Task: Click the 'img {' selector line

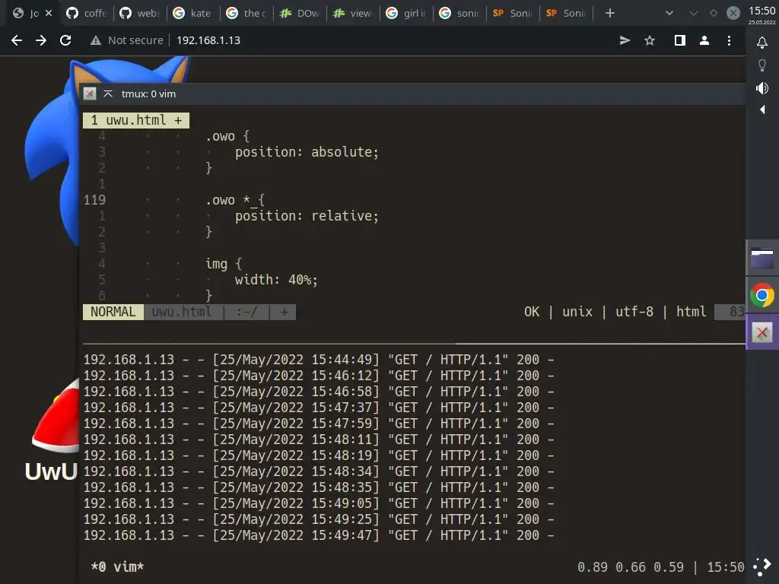Action: (224, 264)
